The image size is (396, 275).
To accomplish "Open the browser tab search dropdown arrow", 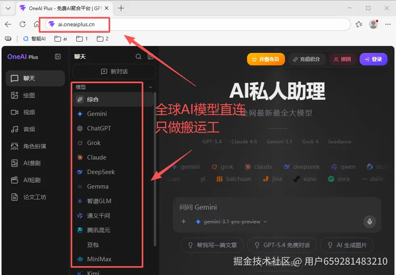I will click(x=8, y=8).
